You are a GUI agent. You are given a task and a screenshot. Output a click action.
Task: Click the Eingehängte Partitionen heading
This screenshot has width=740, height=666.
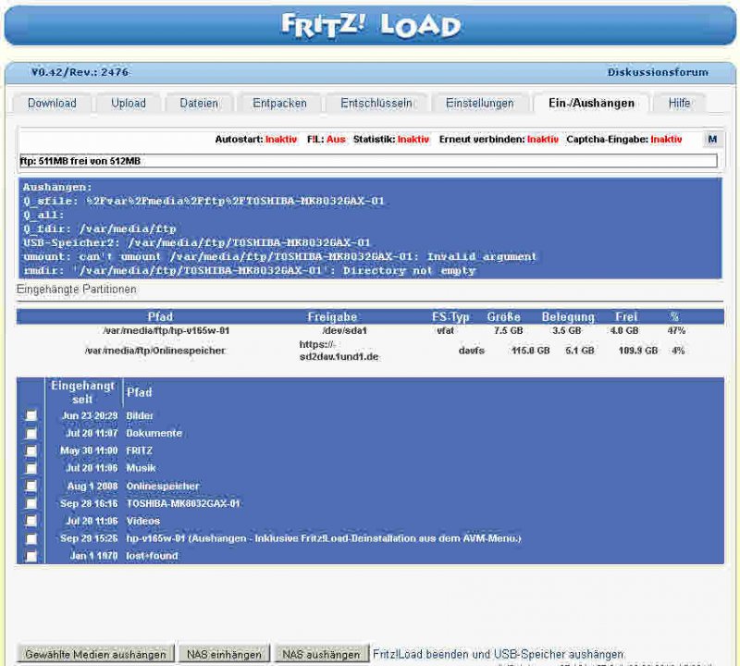tap(77, 289)
